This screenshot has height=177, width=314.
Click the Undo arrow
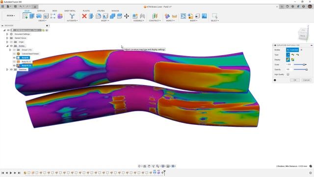pos(21,6)
